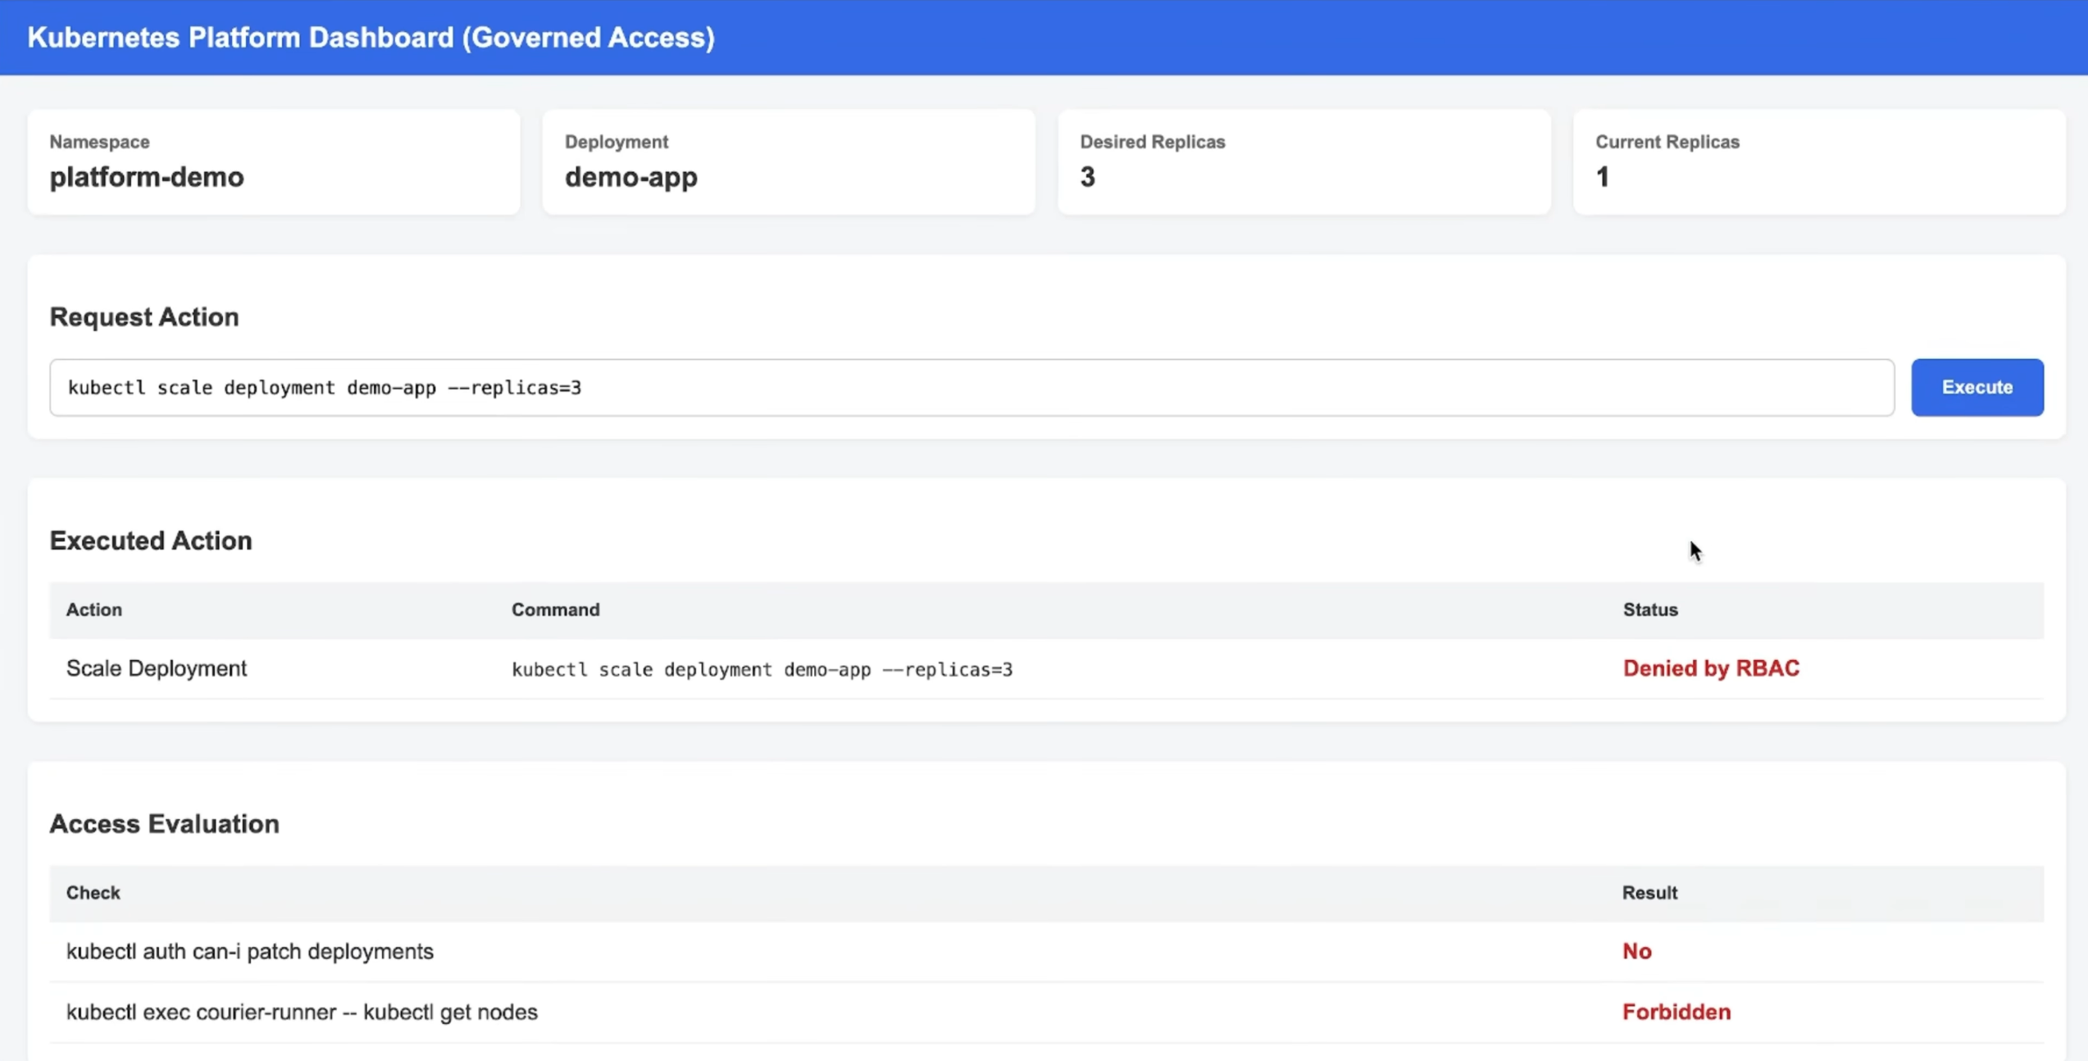
Task: Click the Access Evaluation heading
Action: point(164,823)
